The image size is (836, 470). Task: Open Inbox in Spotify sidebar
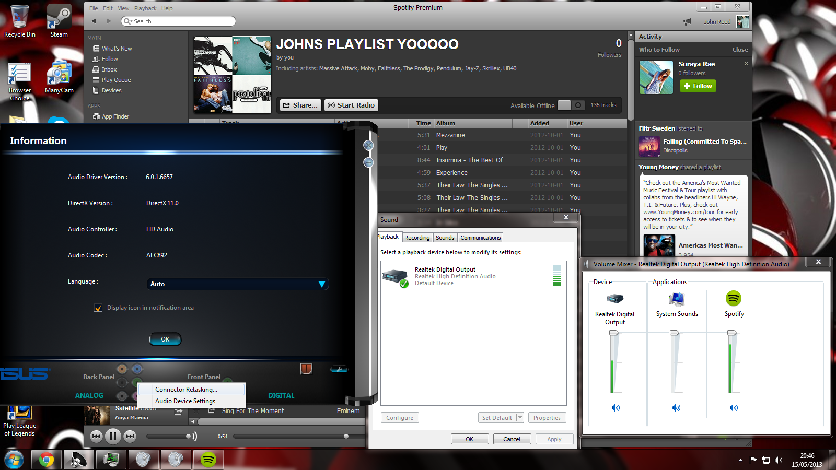[109, 69]
